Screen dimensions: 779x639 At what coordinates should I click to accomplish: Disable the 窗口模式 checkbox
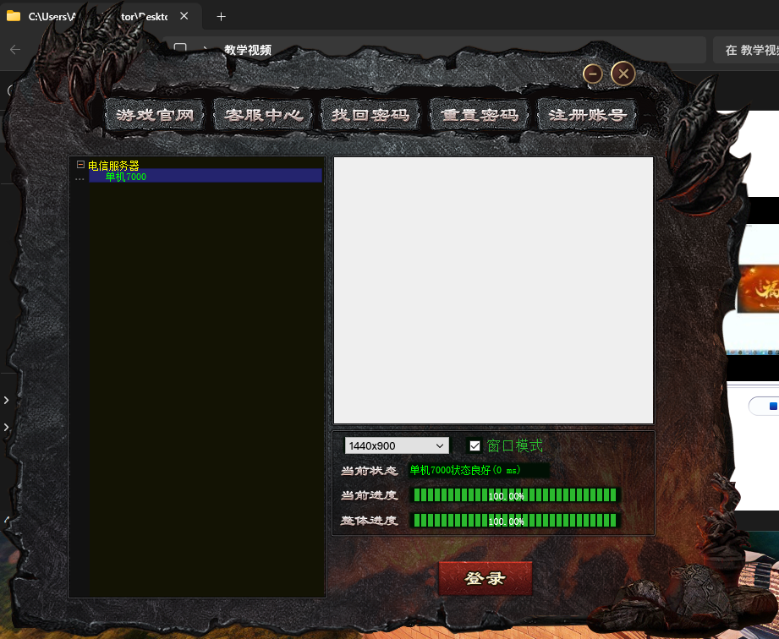[x=475, y=445]
